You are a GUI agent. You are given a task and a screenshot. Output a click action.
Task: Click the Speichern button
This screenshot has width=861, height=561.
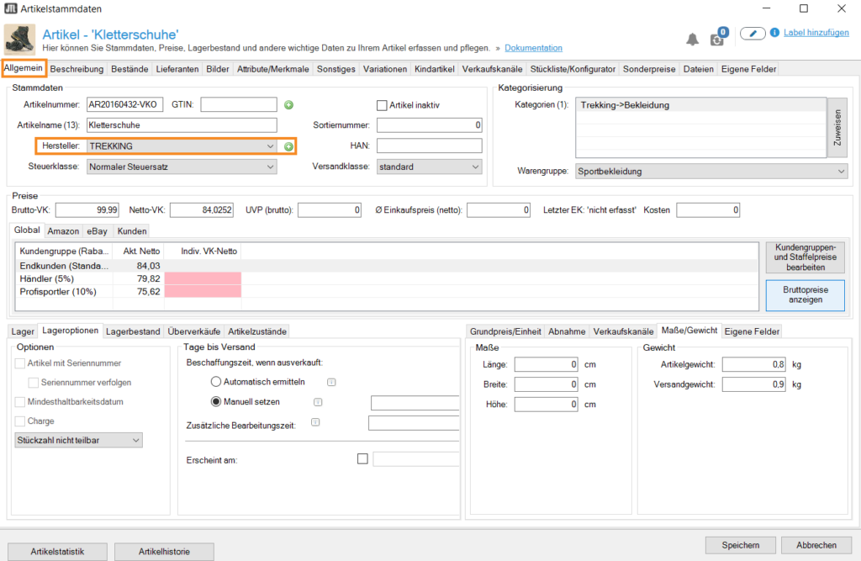coord(739,545)
